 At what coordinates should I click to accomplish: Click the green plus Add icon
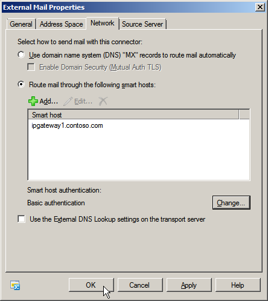click(33, 101)
